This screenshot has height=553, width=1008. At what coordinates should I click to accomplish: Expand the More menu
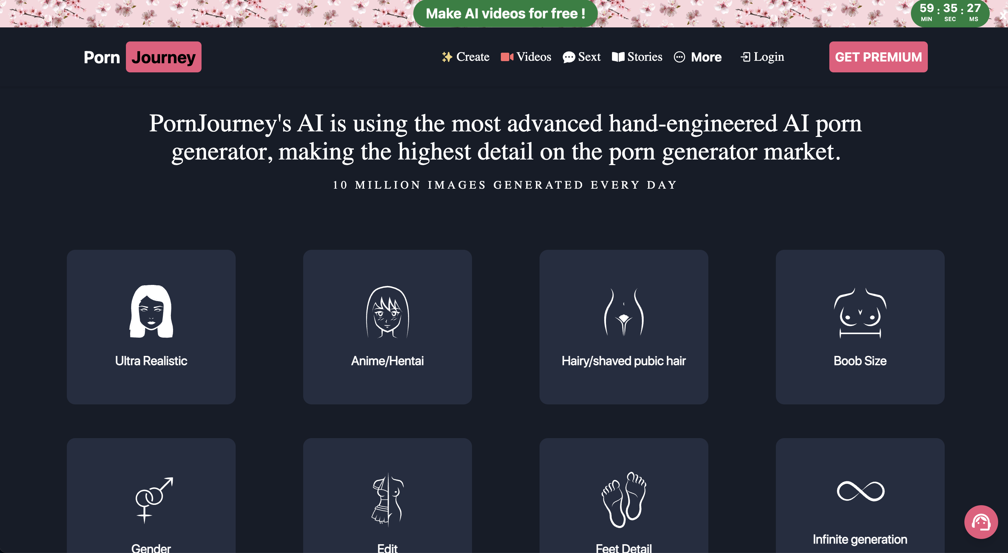coord(698,57)
